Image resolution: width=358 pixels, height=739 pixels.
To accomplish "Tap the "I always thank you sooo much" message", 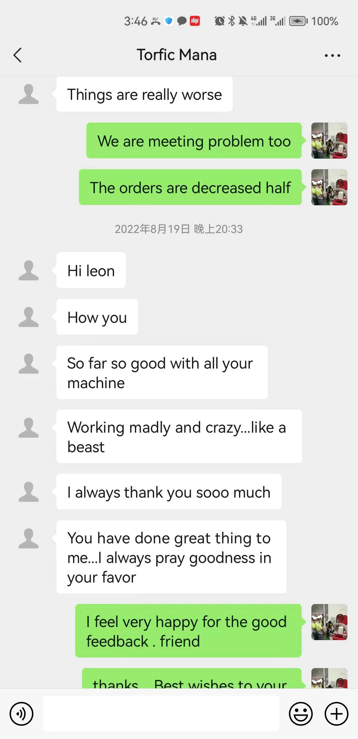I will pyautogui.click(x=169, y=492).
